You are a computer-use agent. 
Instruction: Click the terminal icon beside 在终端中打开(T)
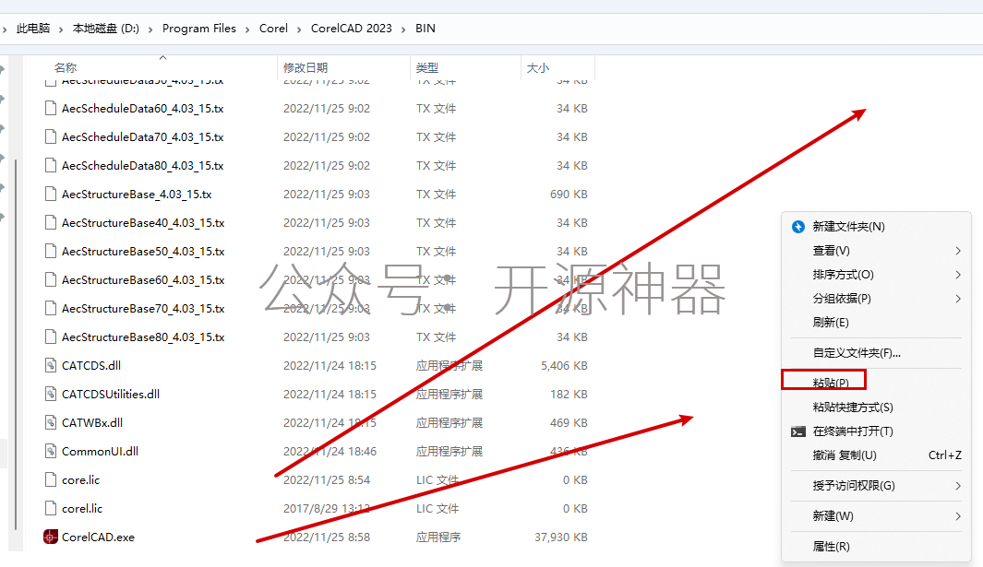(798, 431)
